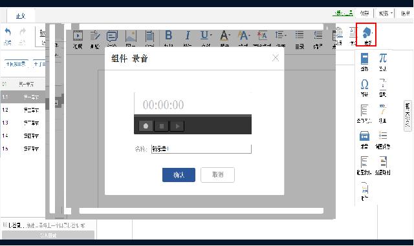The width and height of the screenshot is (414, 246).
Task: Toggle bold formatting B
Action: pos(168,35)
